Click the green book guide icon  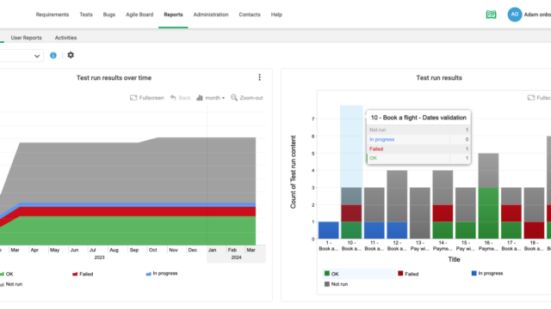click(491, 15)
